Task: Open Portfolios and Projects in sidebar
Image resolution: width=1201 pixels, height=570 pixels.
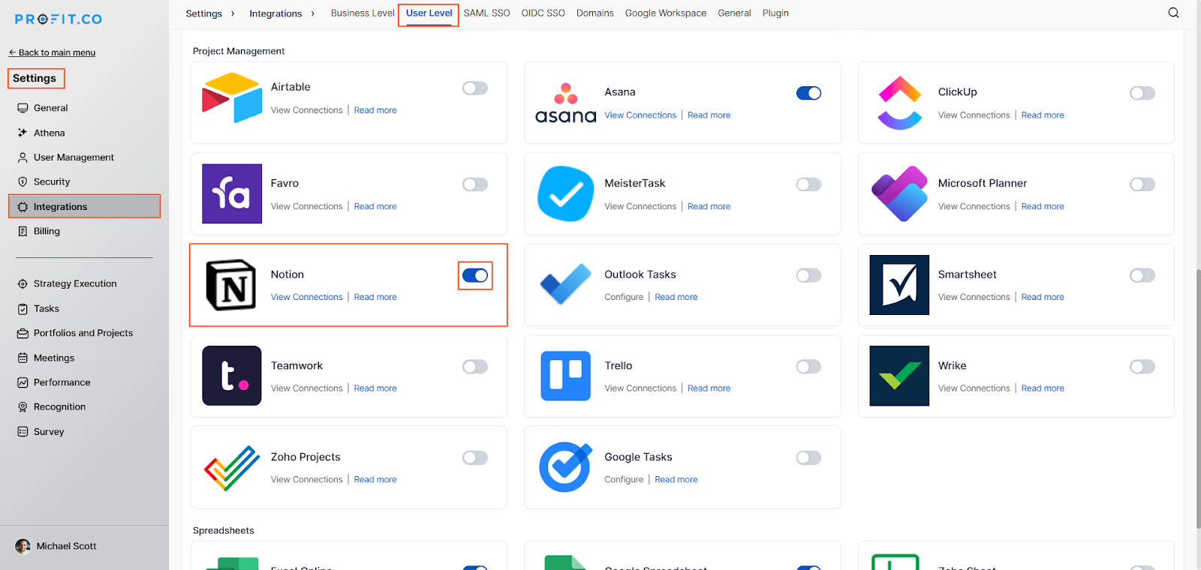Action: 83,333
